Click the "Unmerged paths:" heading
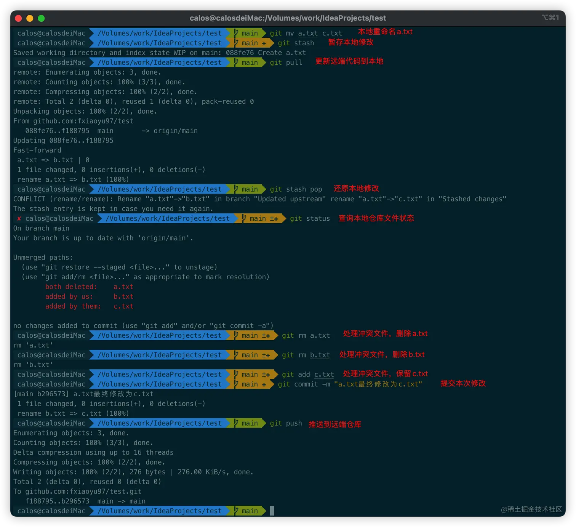Image resolution: width=576 pixels, height=527 pixels. 43,258
